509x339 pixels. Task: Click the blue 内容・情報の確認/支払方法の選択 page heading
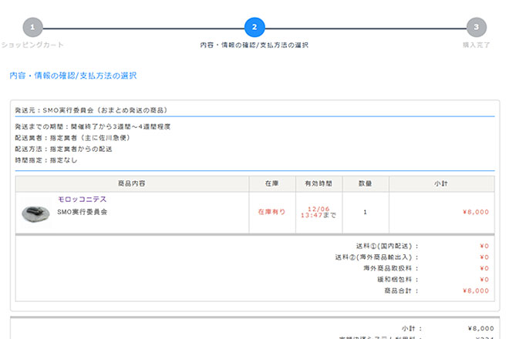(x=73, y=76)
